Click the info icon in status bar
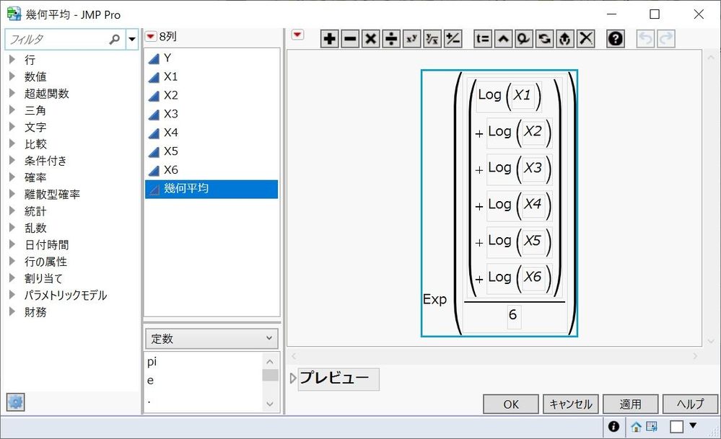Viewport: 721px width, 439px height. click(x=614, y=427)
